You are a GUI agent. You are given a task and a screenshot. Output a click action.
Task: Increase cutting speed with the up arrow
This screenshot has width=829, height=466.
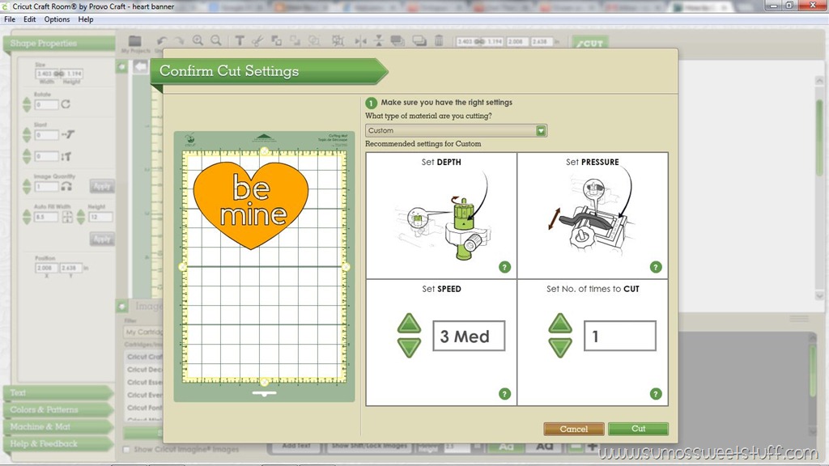pos(409,324)
